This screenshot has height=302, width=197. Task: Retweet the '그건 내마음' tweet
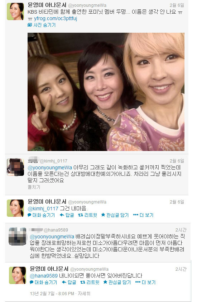coord(88,215)
